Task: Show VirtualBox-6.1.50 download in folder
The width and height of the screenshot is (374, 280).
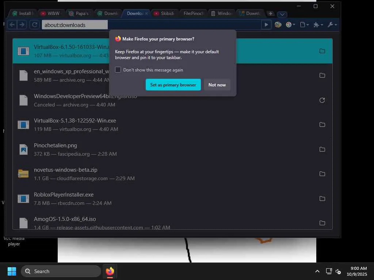Action: (322, 51)
